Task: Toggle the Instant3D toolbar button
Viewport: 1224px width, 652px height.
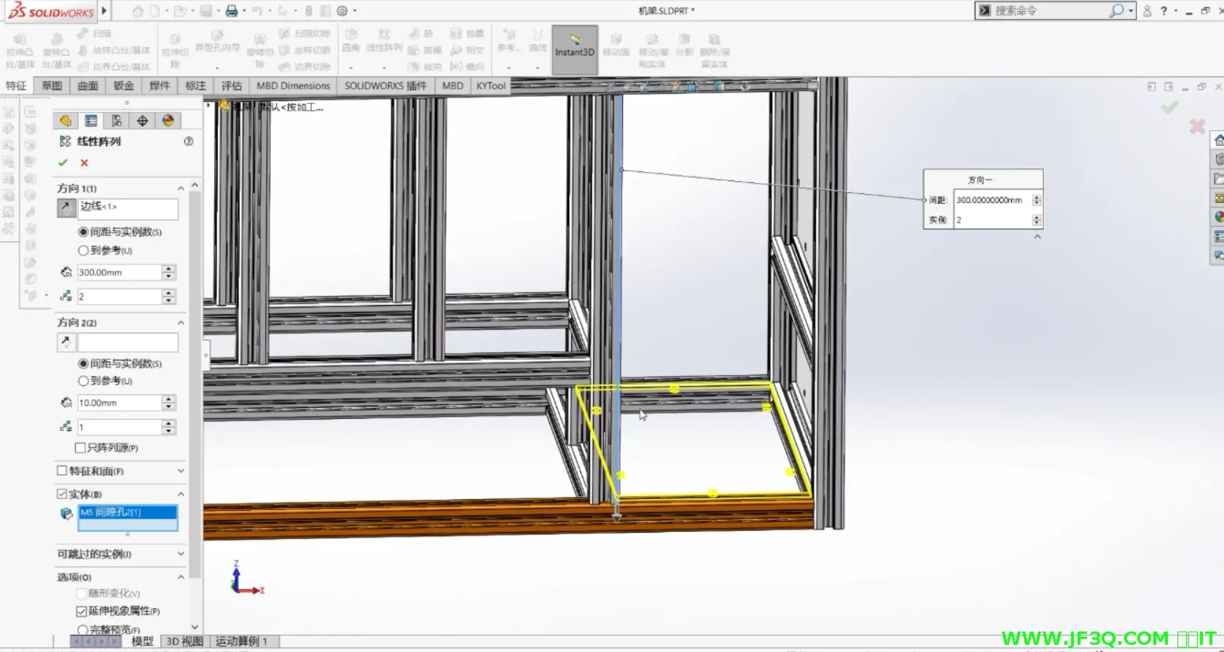Action: (574, 50)
